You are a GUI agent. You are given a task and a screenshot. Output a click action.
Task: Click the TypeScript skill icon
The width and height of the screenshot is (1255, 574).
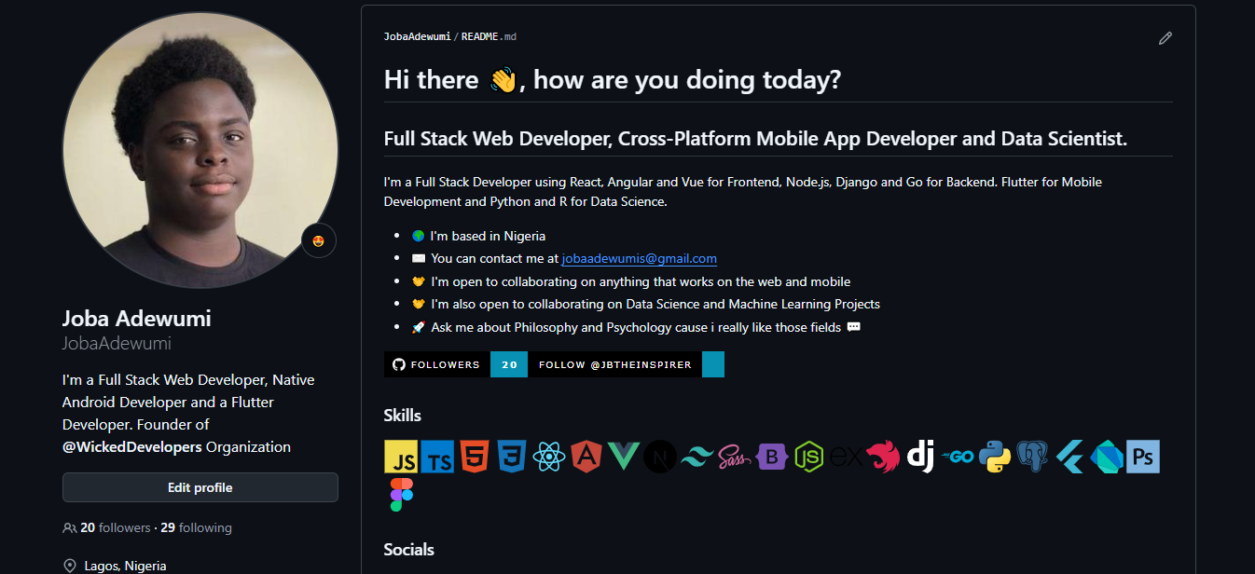tap(437, 457)
